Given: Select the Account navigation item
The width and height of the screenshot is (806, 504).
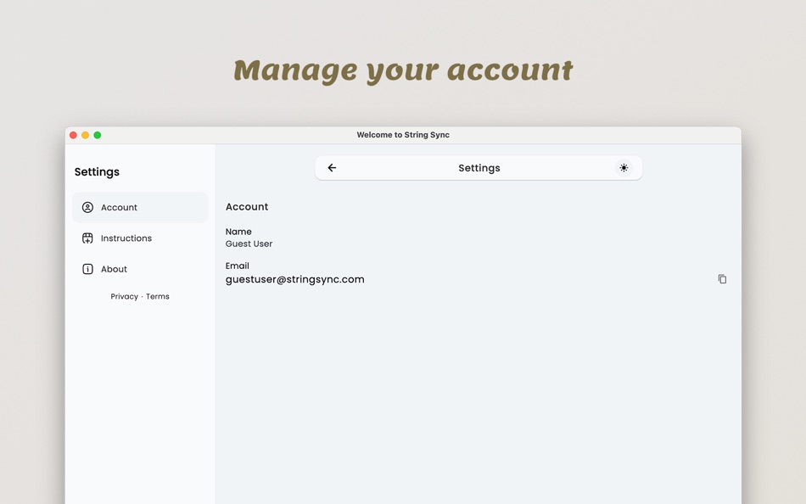Looking at the screenshot, I should [x=119, y=207].
